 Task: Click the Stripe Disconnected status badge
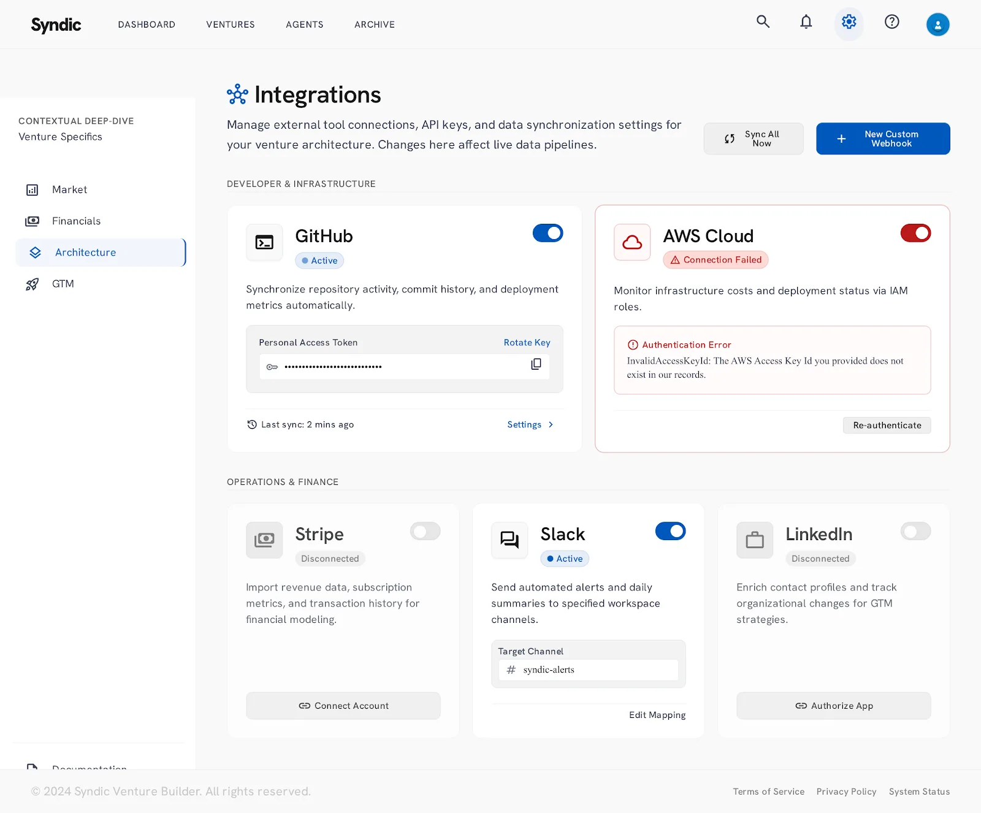point(330,559)
